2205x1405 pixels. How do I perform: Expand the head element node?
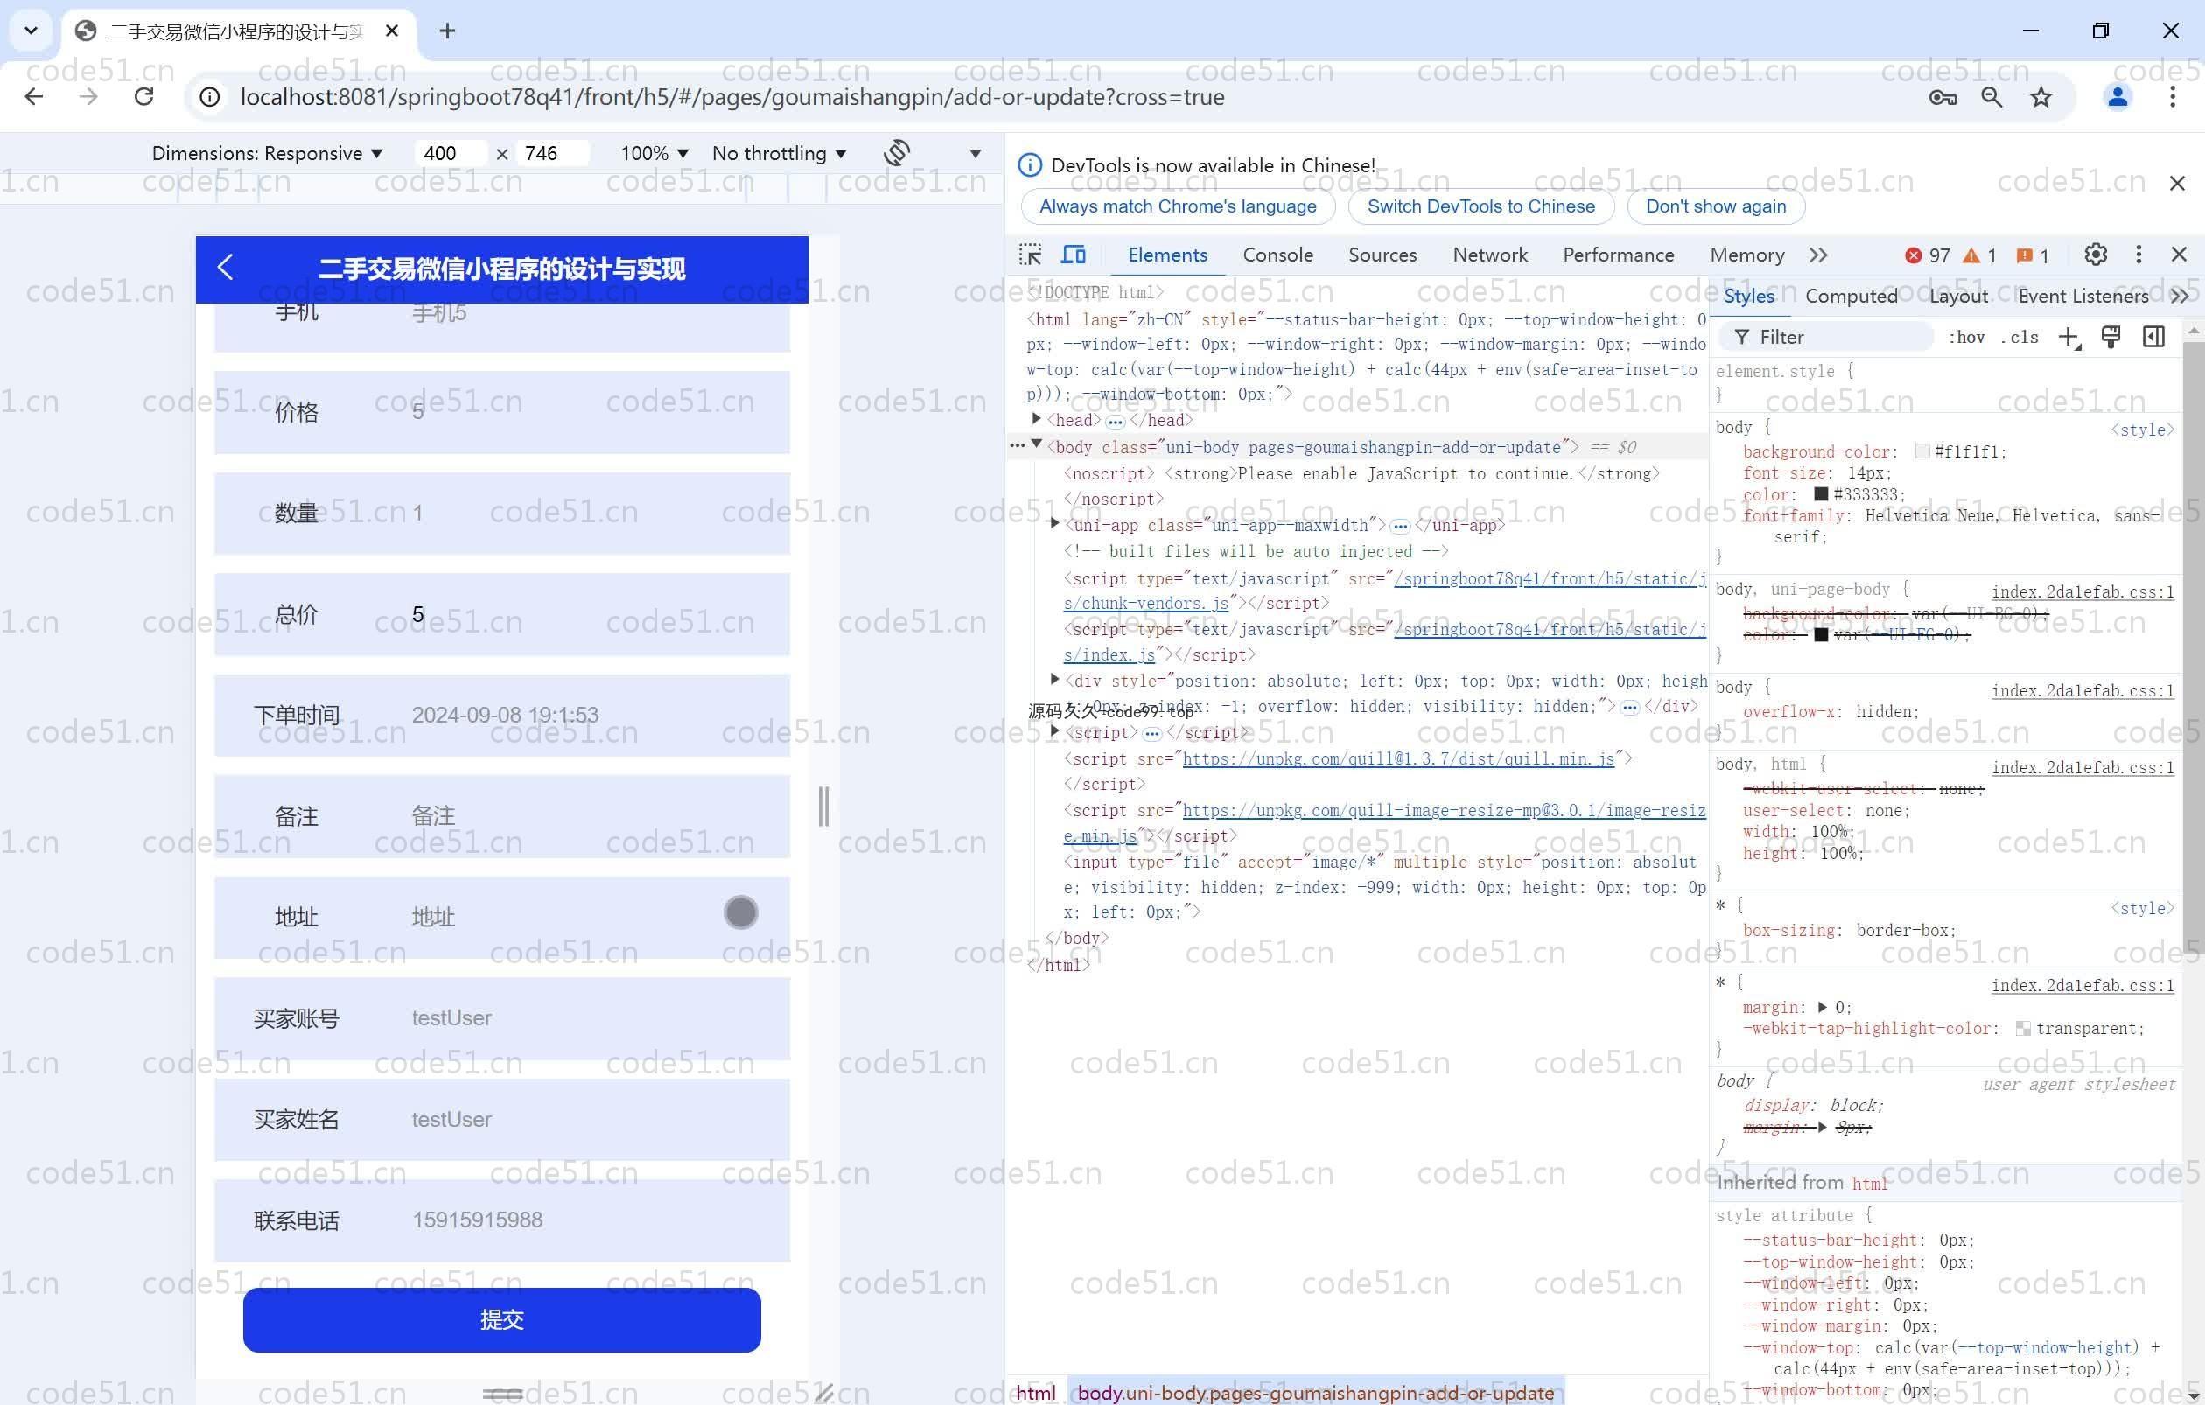tap(1036, 419)
